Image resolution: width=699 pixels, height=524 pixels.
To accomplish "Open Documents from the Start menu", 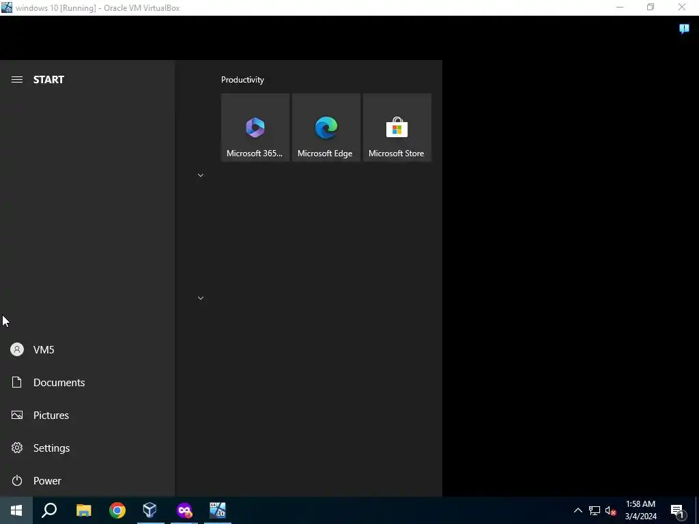I will click(x=87, y=382).
